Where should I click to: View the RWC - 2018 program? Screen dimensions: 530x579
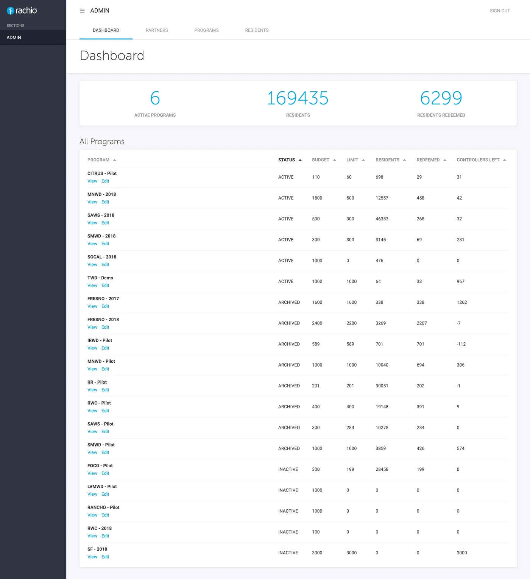(x=92, y=535)
